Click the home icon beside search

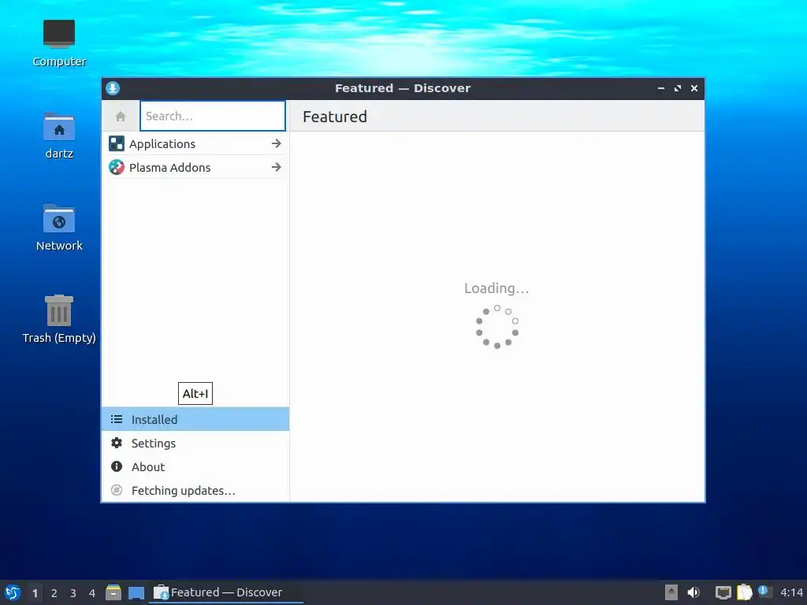pyautogui.click(x=121, y=117)
